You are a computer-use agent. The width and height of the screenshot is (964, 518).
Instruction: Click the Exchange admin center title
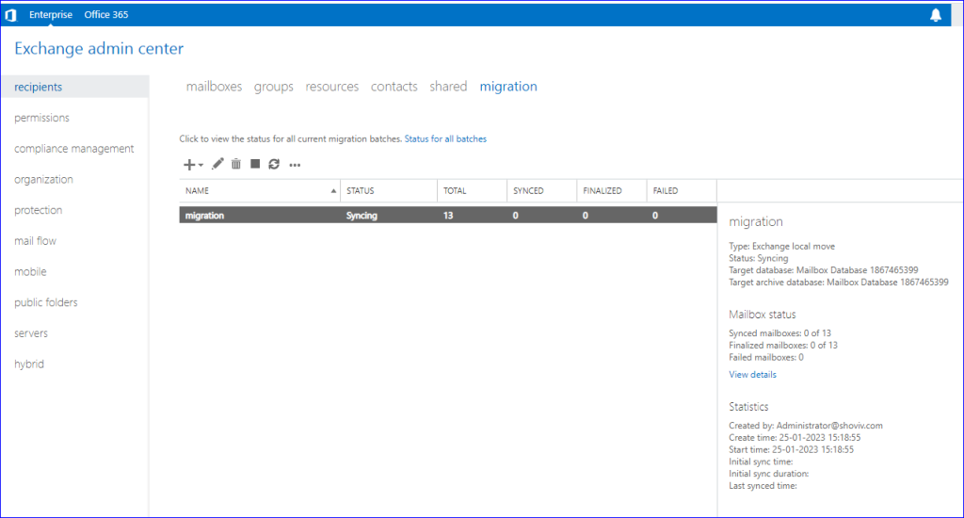[99, 49]
